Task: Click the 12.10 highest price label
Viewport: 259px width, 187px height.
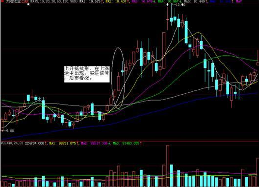Action: click(x=181, y=5)
